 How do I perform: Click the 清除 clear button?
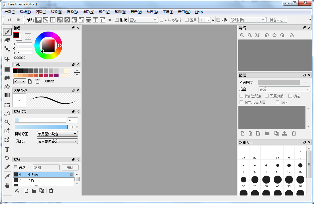pos(70,168)
